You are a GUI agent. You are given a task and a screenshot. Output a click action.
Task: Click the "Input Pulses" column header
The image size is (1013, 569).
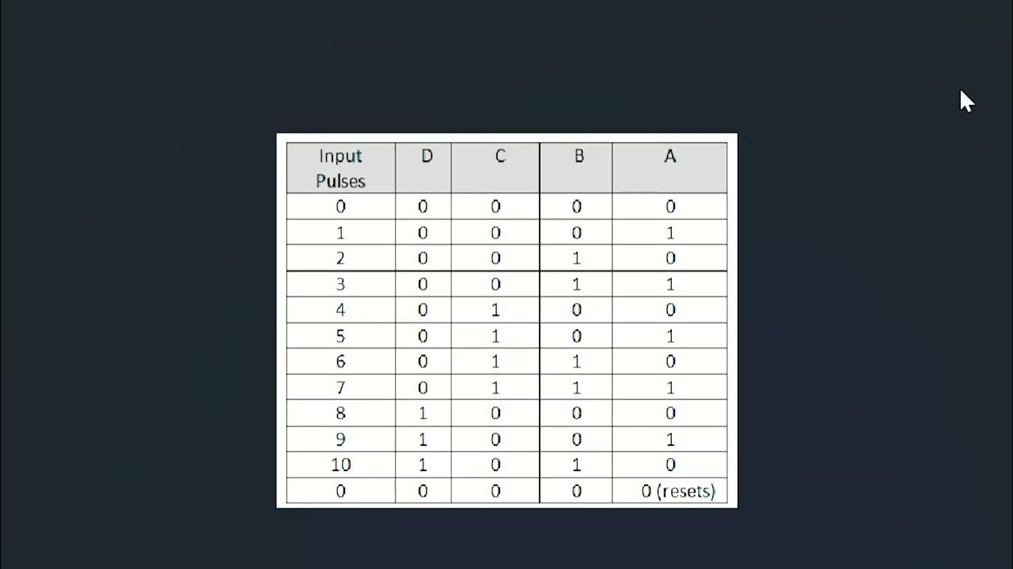pos(340,168)
